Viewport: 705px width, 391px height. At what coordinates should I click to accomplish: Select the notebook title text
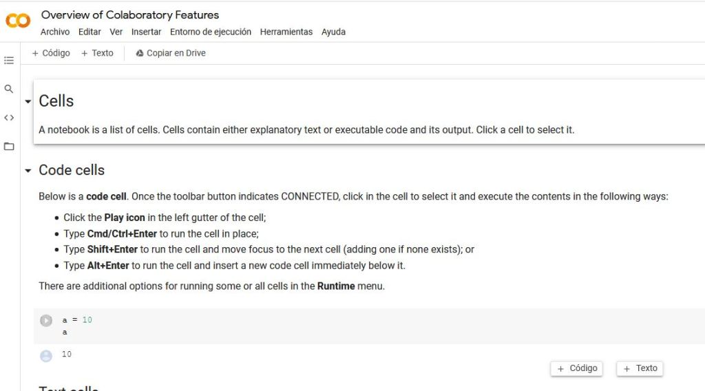point(130,14)
